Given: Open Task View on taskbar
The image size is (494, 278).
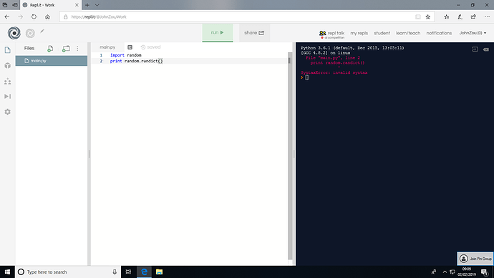Looking at the screenshot, I should (128, 272).
